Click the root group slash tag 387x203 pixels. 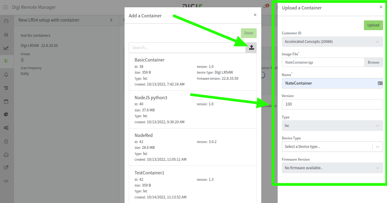click(x=22, y=60)
